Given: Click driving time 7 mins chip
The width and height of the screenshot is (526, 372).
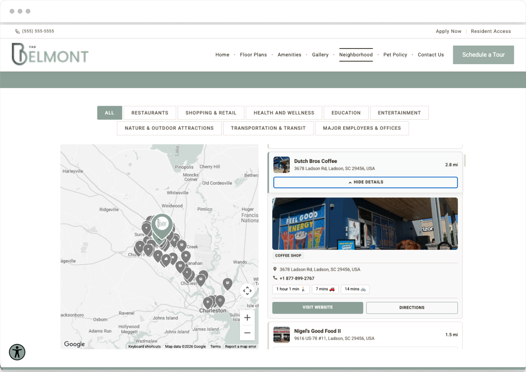Looking at the screenshot, I should [325, 289].
